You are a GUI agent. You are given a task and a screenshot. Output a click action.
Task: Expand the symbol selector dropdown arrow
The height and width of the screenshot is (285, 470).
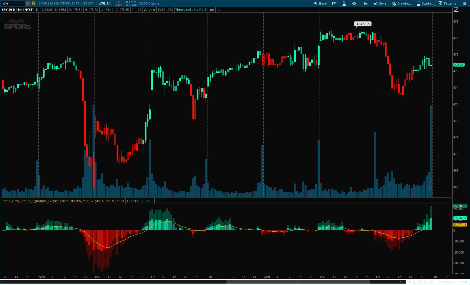click(28, 3)
